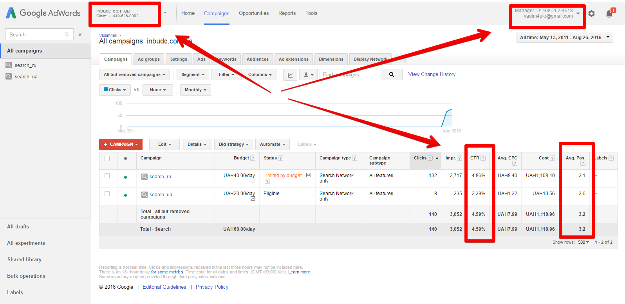Click the Status column help icon

(x=280, y=158)
